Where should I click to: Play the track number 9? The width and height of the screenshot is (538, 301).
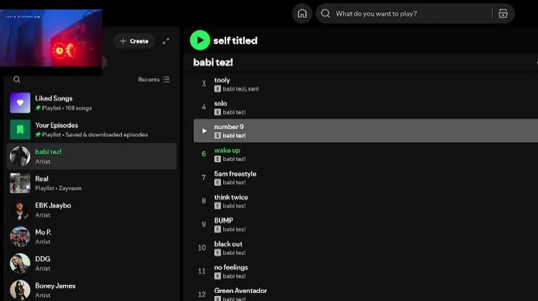(x=204, y=131)
